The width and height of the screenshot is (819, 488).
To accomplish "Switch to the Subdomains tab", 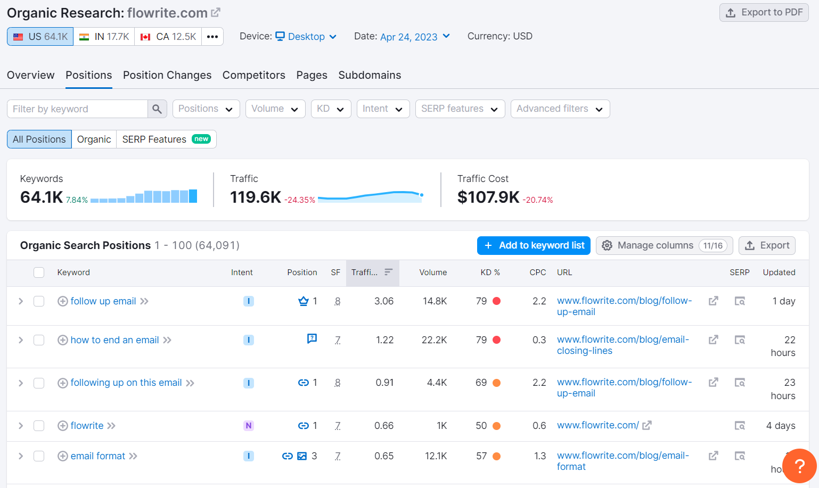I will click(x=370, y=75).
